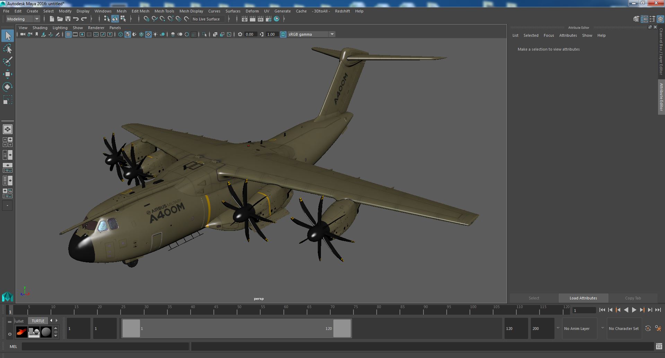Screen dimensions: 665x358
Task: Click the Attribute Editor Select button
Action: pyautogui.click(x=534, y=298)
